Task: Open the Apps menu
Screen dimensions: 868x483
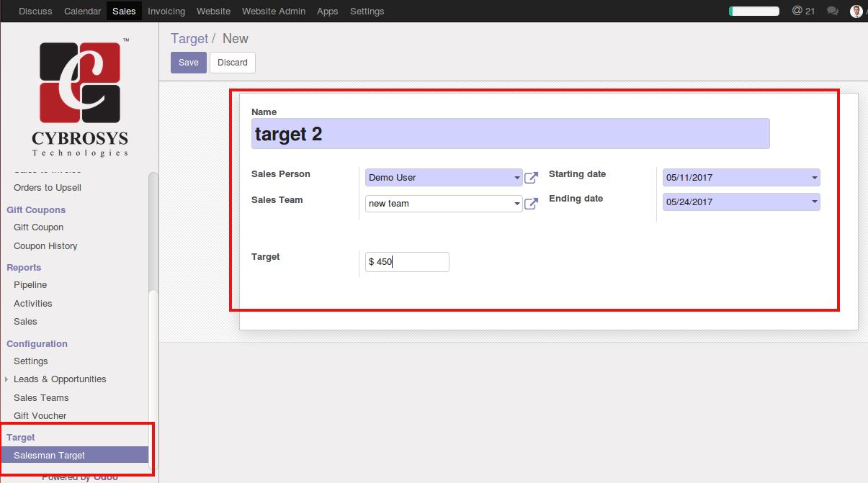Action: tap(328, 11)
